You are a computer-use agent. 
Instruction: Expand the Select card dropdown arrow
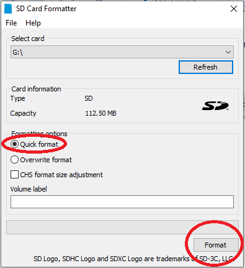[228, 52]
